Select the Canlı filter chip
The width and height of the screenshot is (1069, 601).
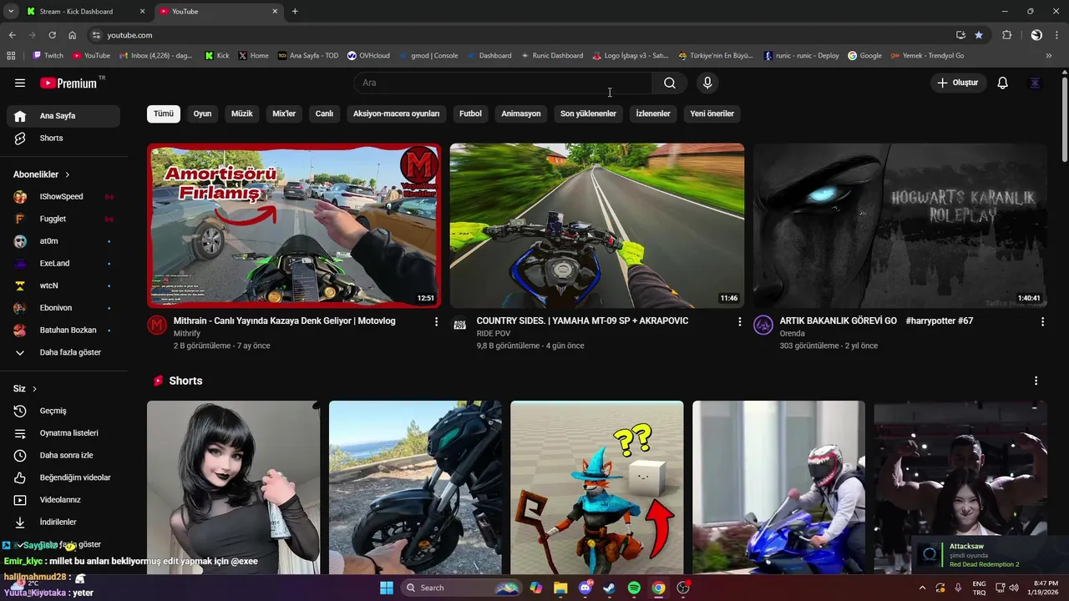pyautogui.click(x=324, y=114)
